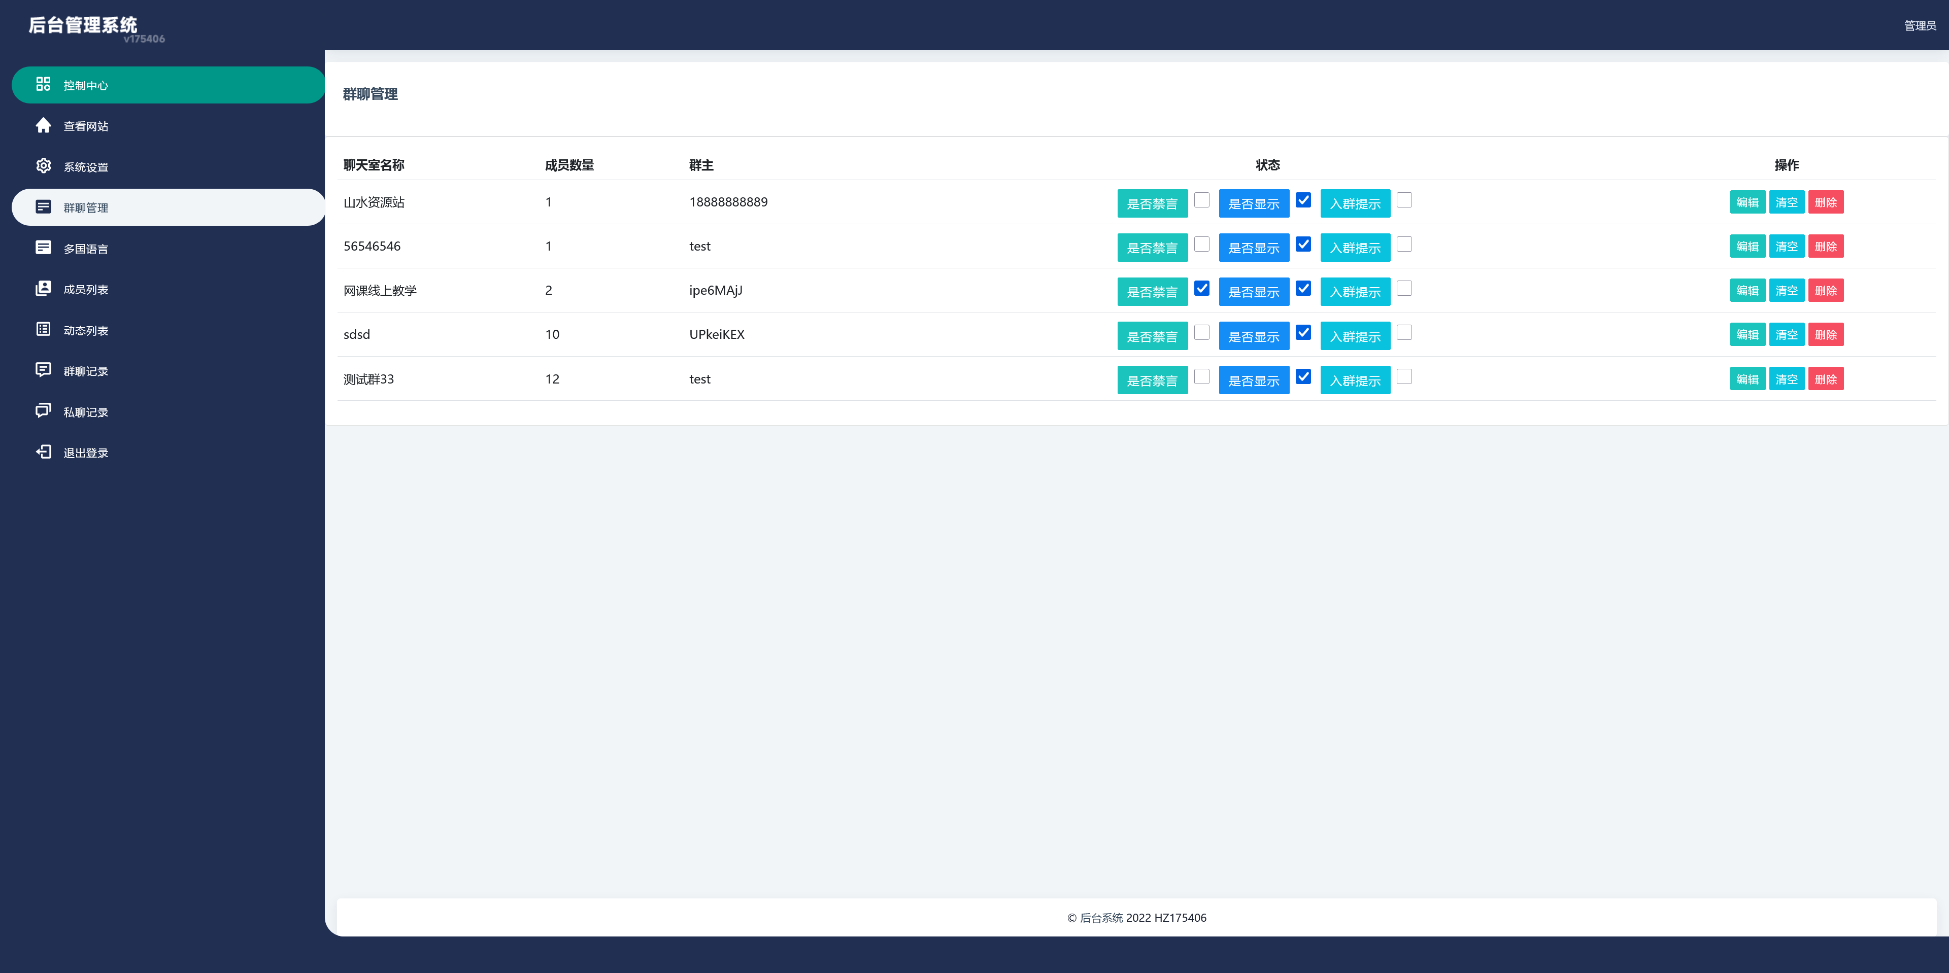Enable 入群提示 checkbox for 测试群33
Image resolution: width=1949 pixels, height=973 pixels.
click(x=1404, y=377)
